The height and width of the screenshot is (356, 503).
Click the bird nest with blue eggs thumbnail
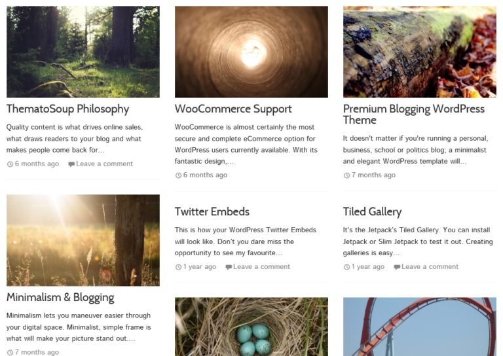(x=251, y=327)
